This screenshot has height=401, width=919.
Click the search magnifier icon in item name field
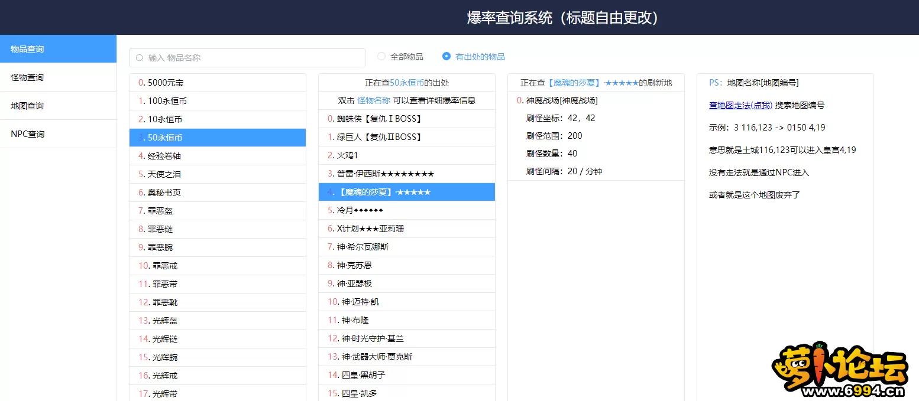click(140, 58)
